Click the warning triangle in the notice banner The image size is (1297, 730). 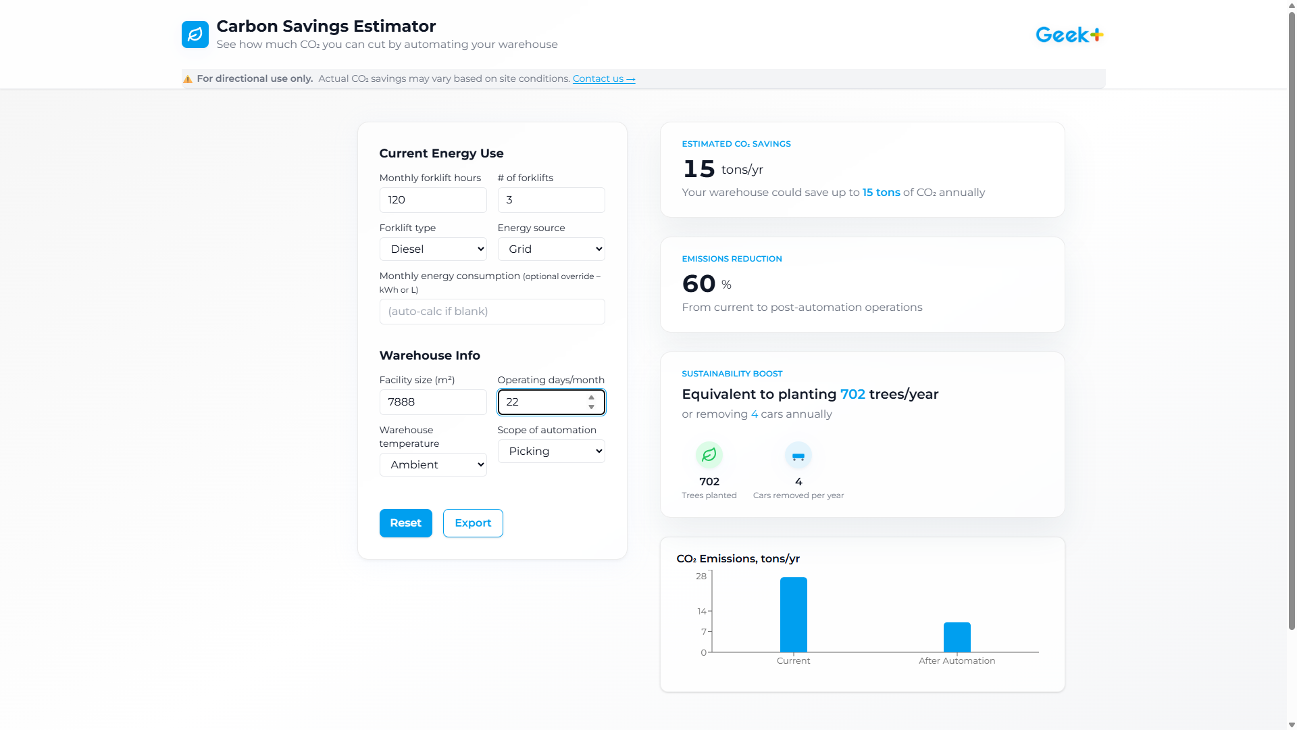pos(188,78)
